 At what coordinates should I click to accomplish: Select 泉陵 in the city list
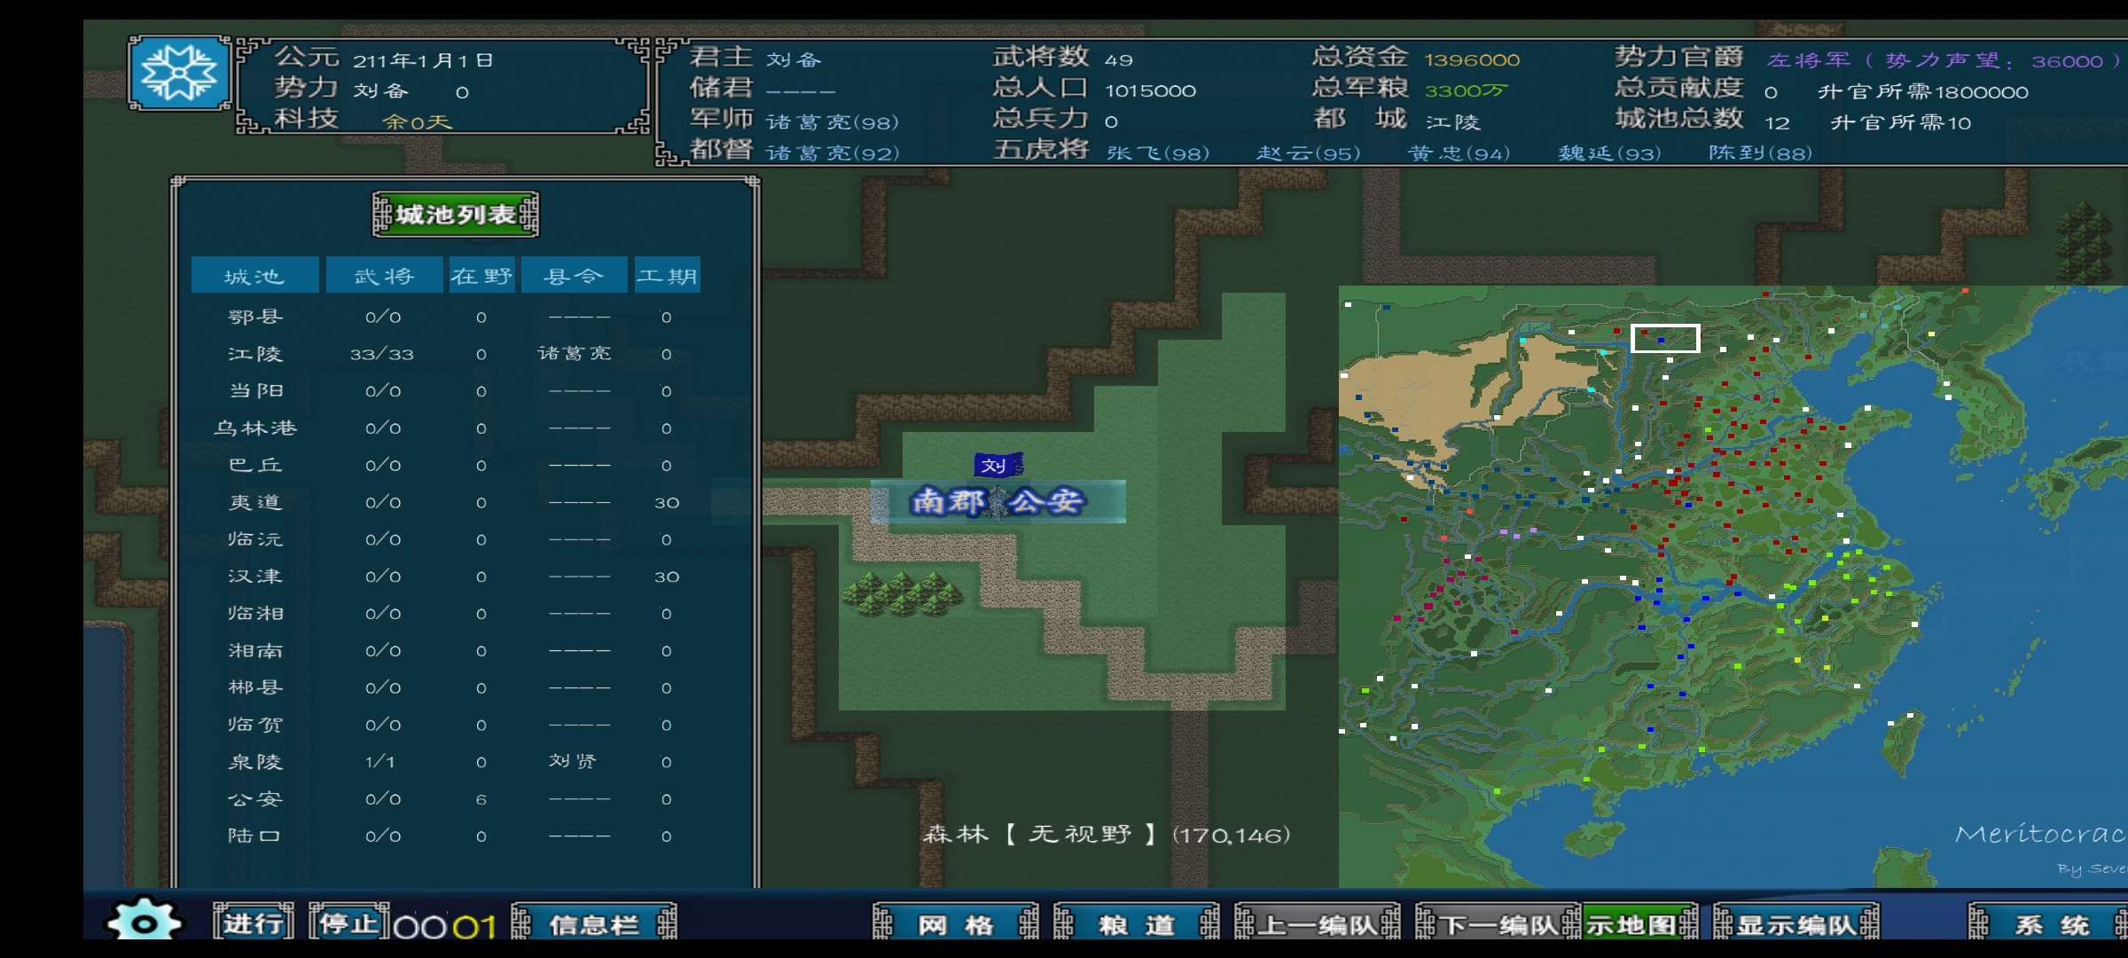[x=255, y=762]
